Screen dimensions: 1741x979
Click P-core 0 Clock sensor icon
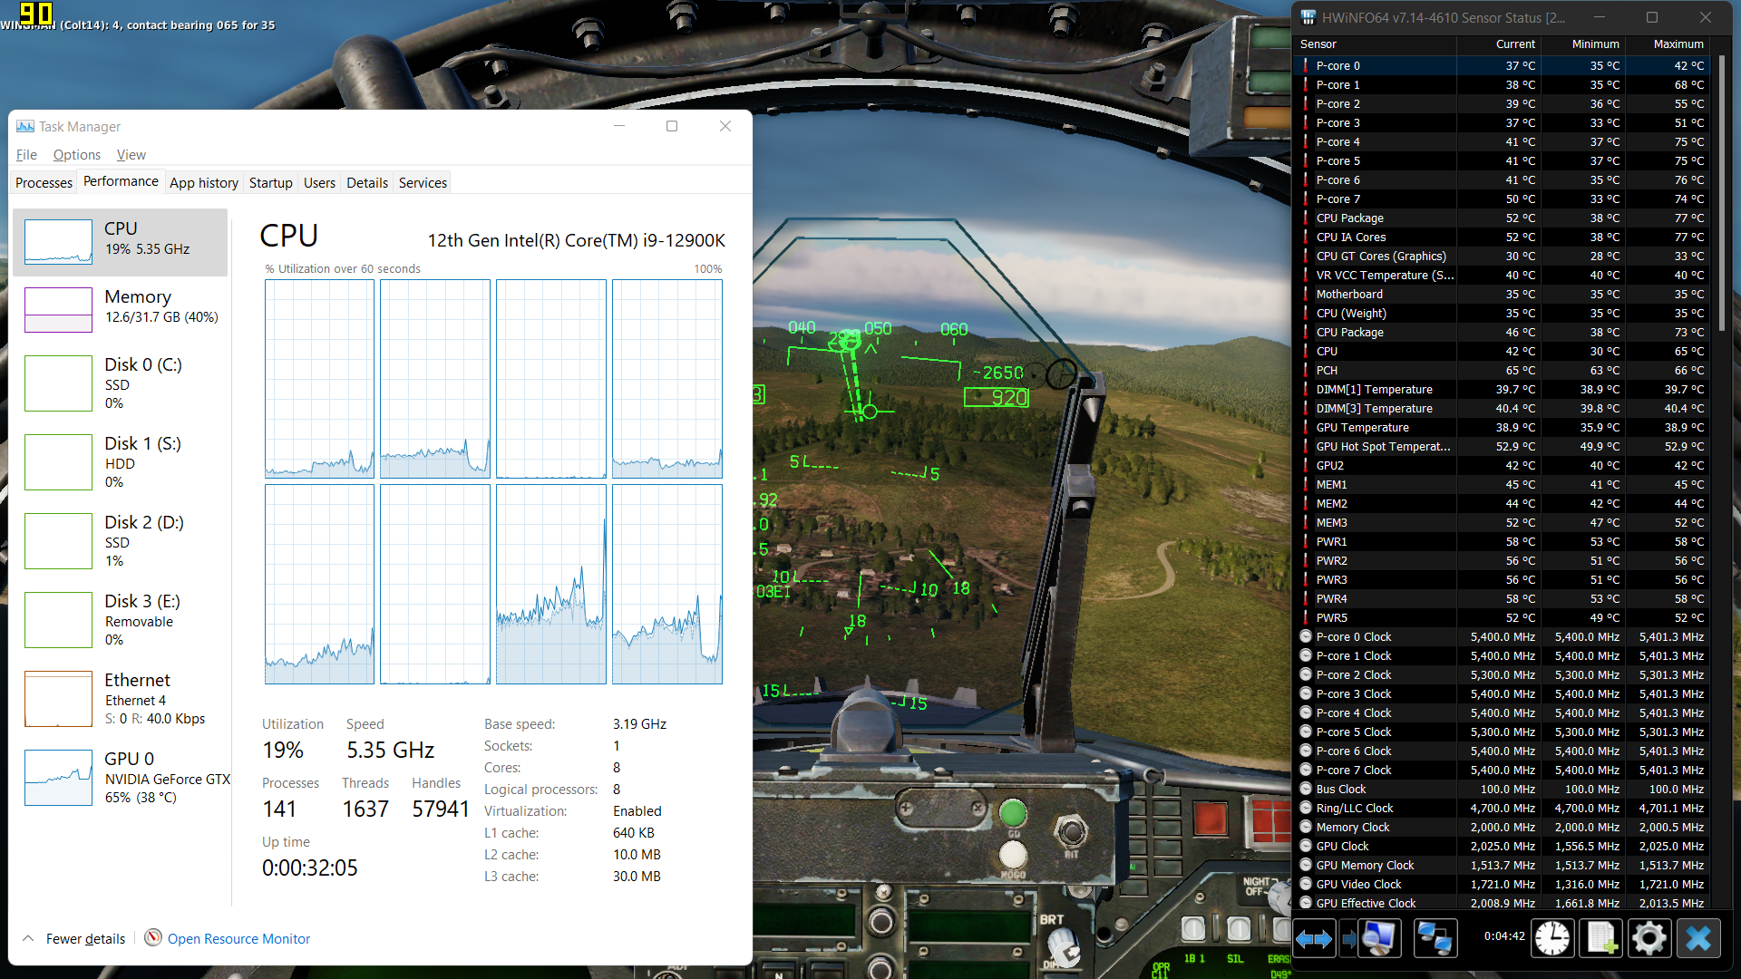pos(1306,636)
